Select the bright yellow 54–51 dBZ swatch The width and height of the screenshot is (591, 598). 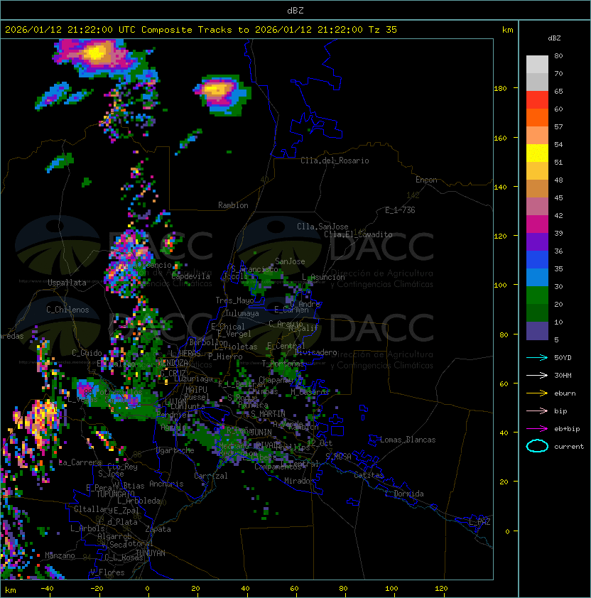(537, 153)
